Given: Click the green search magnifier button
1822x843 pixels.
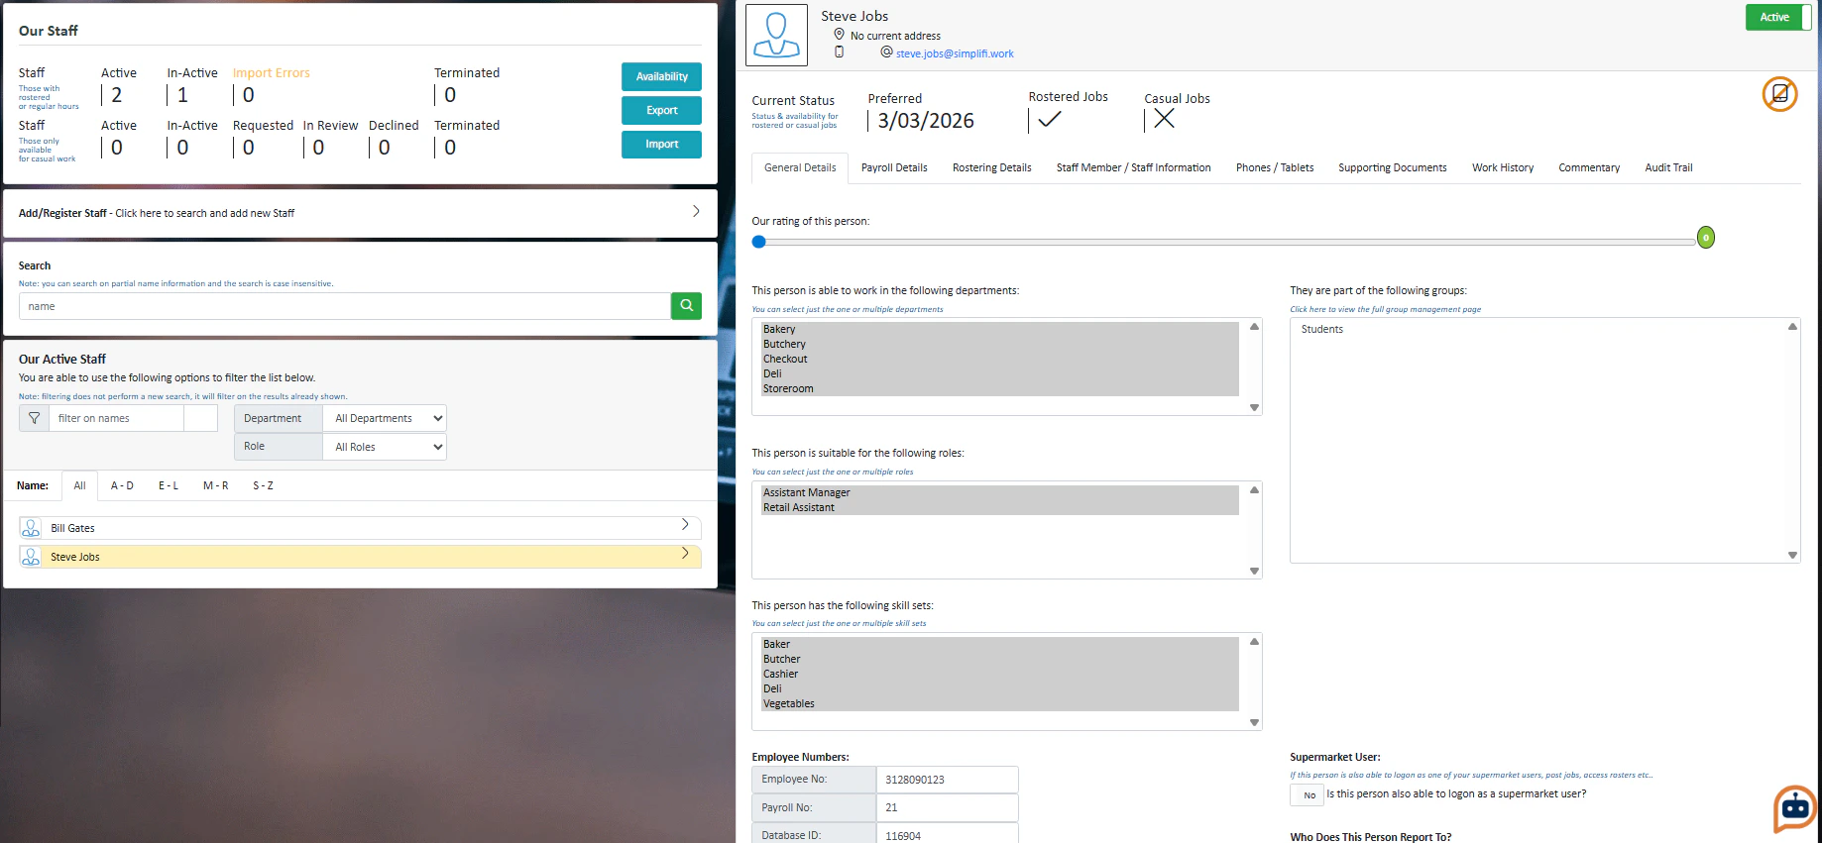Looking at the screenshot, I should click(686, 306).
